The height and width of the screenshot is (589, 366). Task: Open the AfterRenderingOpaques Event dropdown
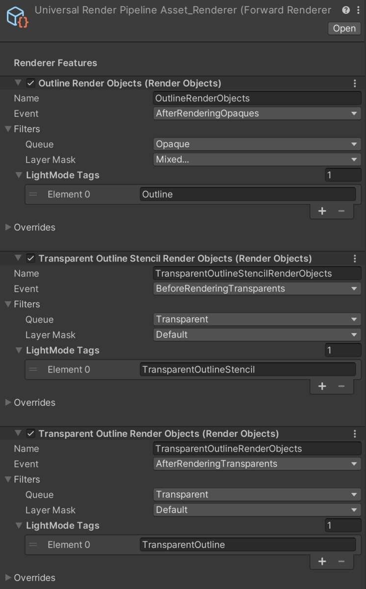(x=257, y=113)
